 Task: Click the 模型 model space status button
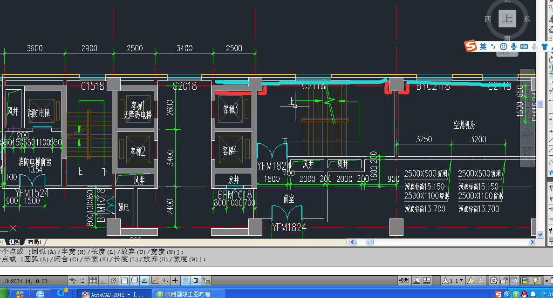pos(404,280)
